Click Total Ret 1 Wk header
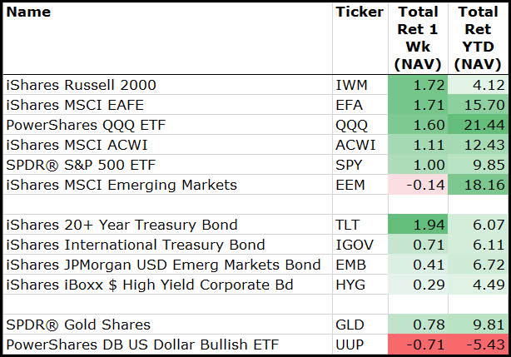The image size is (511, 357). tap(419, 38)
